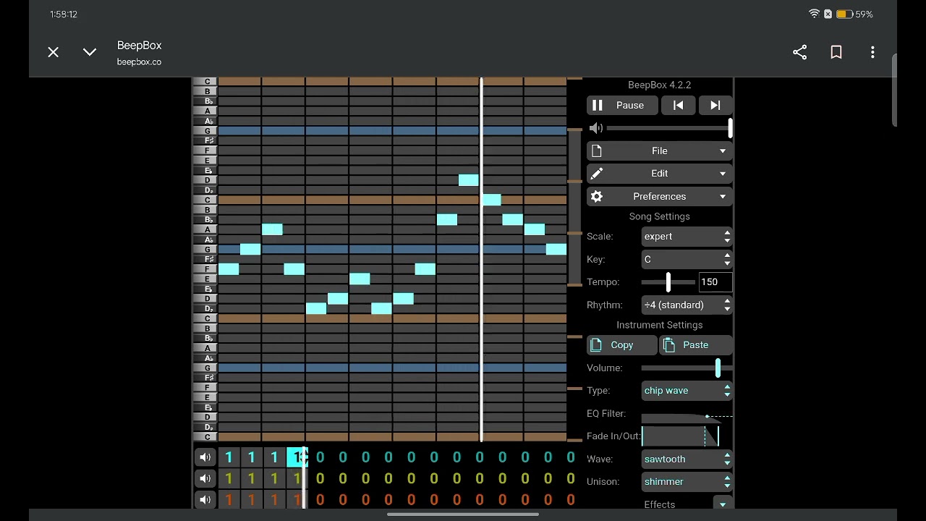Adjust the main volume slider
926x521 pixels.
point(669,128)
